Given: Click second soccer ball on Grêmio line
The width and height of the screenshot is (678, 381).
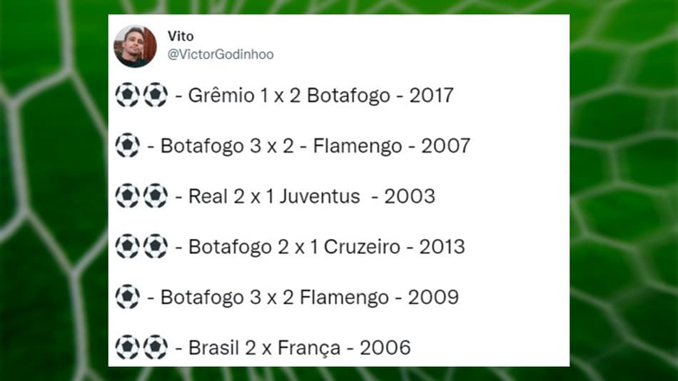Looking at the screenshot, I should click(x=156, y=95).
